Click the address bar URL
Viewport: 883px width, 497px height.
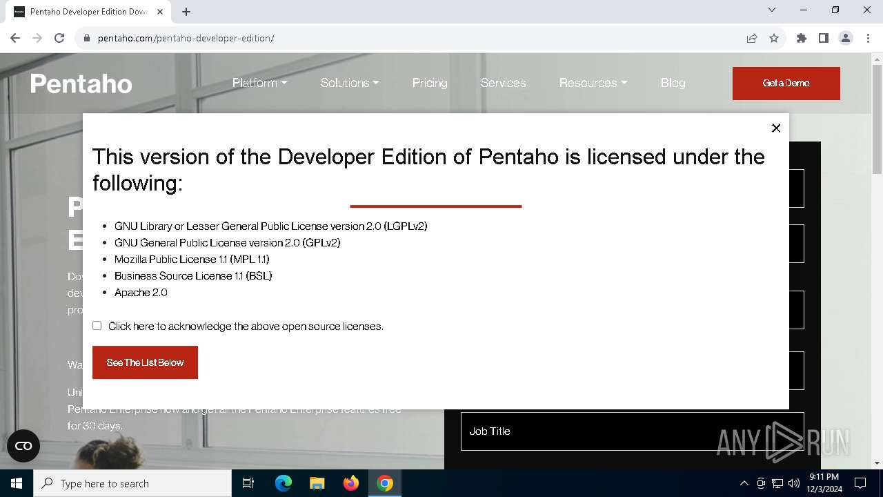tap(186, 38)
